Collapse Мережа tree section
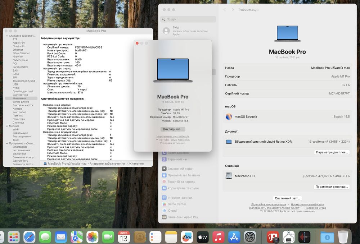Viewport: 360px width, 244px height. (x=7, y=126)
